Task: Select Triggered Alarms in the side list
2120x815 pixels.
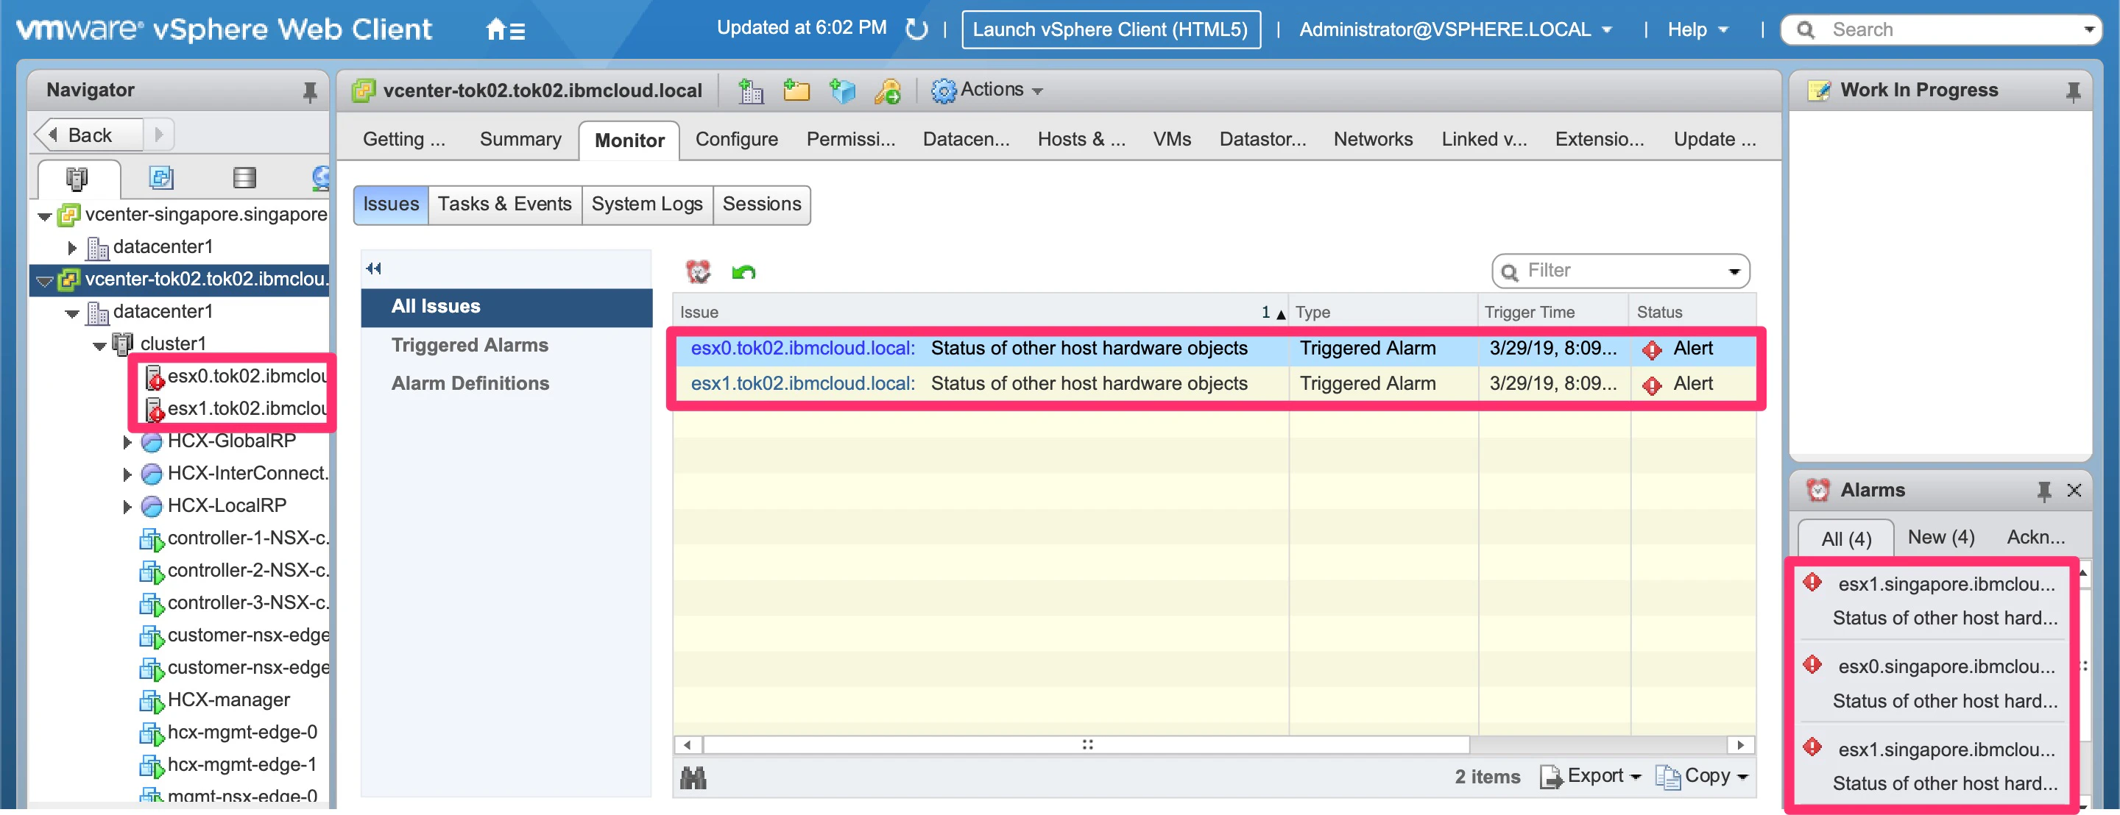Action: (x=469, y=344)
